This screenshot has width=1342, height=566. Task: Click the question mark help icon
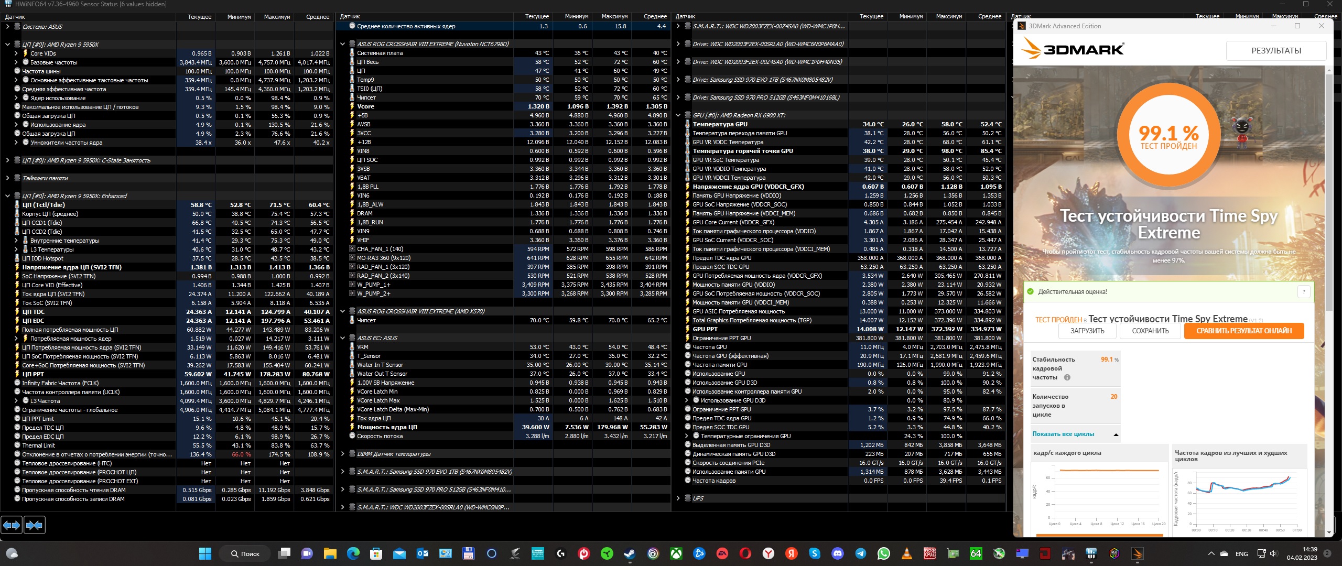(1304, 292)
